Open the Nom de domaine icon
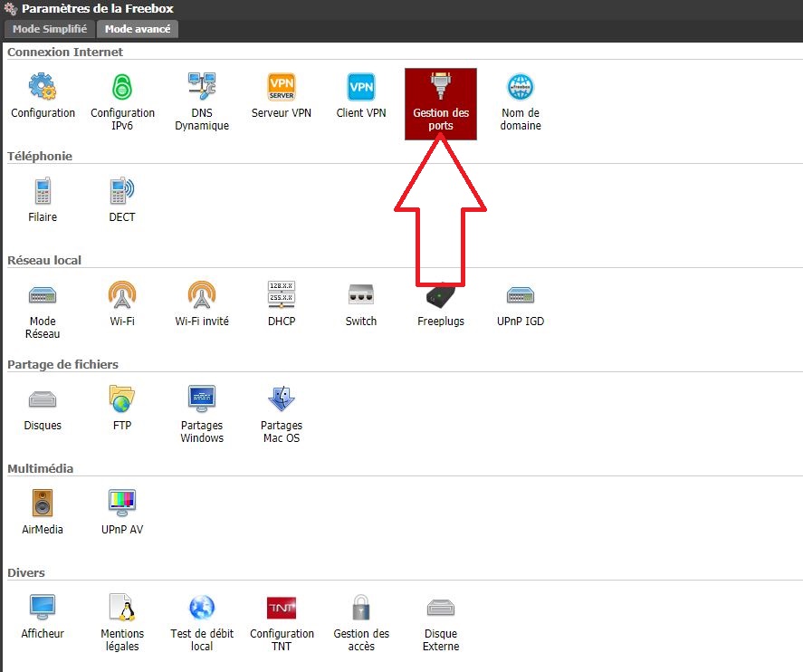 pyautogui.click(x=521, y=102)
